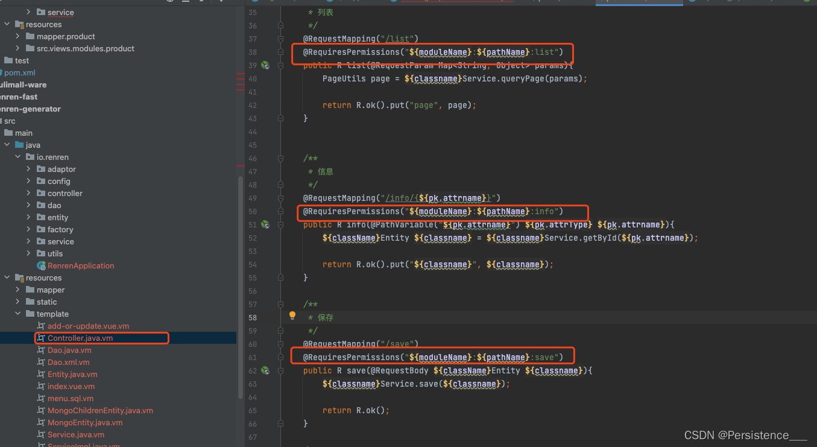This screenshot has width=817, height=447.
Task: Select pom.xml in project tree
Action: pyautogui.click(x=19, y=72)
